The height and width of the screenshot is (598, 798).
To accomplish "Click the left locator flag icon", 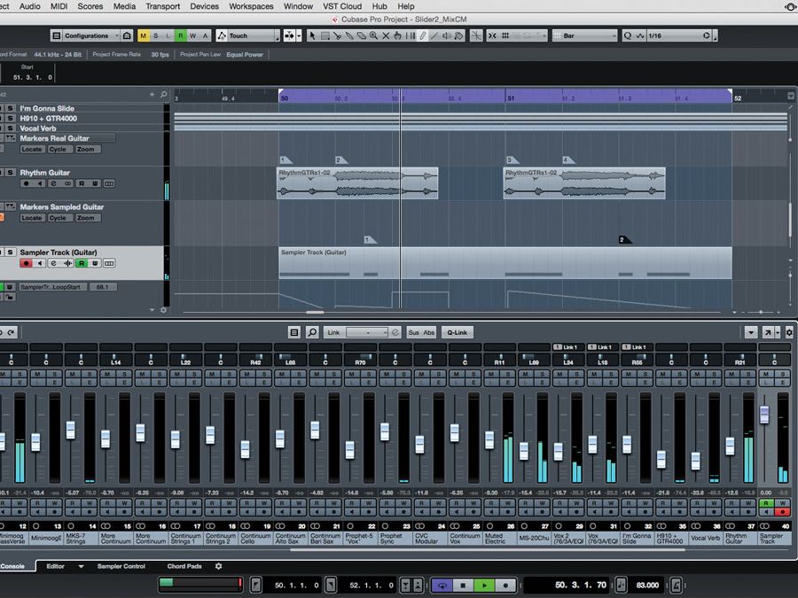I will (256, 585).
